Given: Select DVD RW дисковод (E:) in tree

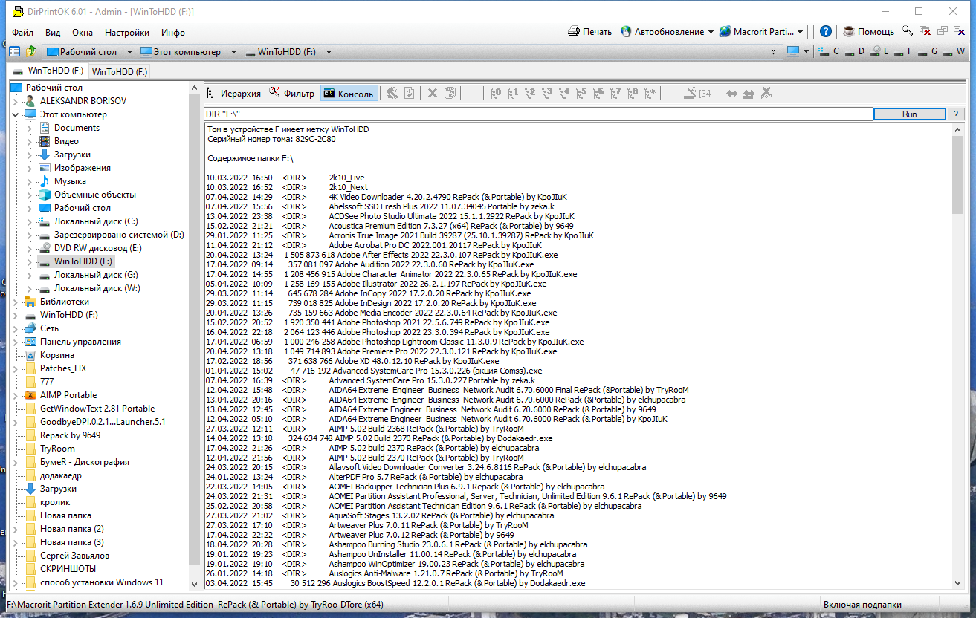Looking at the screenshot, I should click(x=97, y=248).
